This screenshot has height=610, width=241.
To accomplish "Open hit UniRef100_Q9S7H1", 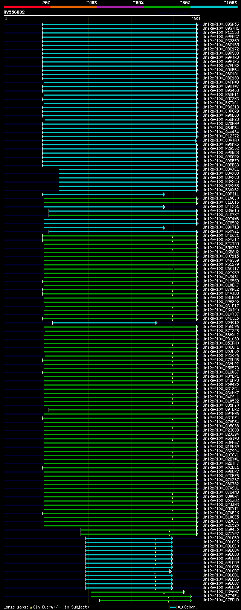I will point(221,28).
